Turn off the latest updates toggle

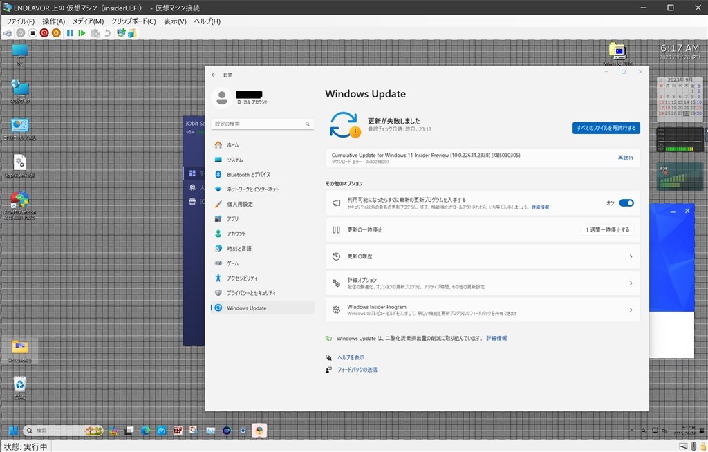tap(626, 203)
